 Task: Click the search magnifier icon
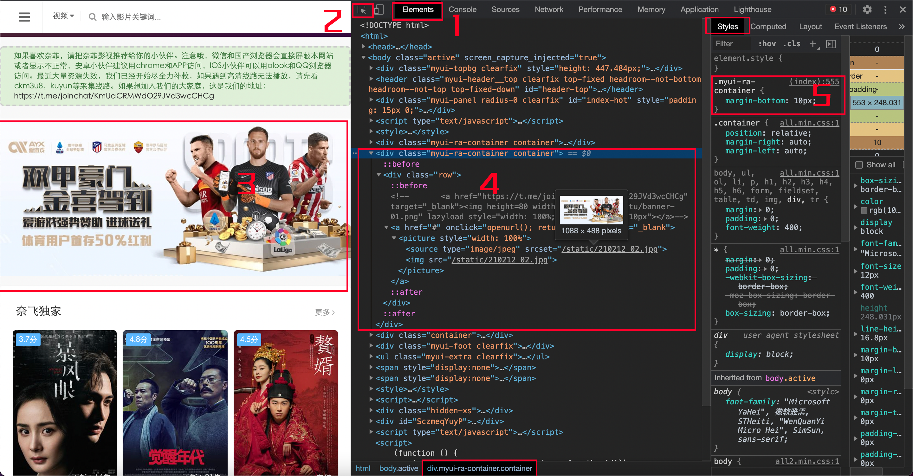click(x=93, y=17)
